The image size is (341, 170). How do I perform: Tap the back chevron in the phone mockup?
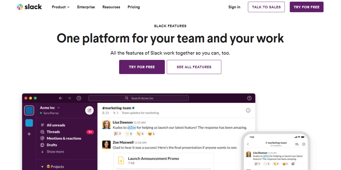248,144
